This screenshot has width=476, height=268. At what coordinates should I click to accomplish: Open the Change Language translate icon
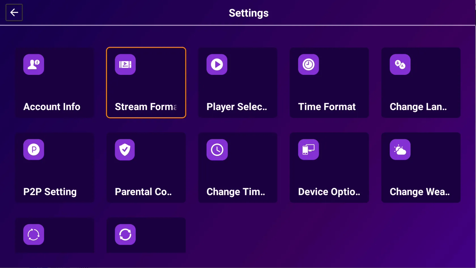tap(400, 64)
